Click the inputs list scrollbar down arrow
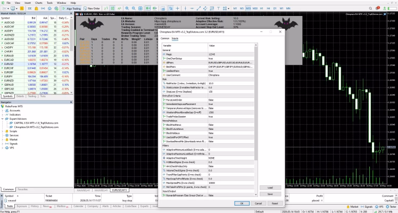The height and width of the screenshot is (213, 398). [256, 195]
